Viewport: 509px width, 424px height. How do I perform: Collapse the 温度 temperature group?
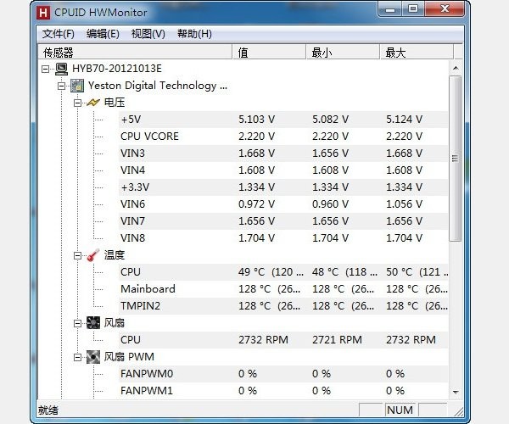[77, 255]
